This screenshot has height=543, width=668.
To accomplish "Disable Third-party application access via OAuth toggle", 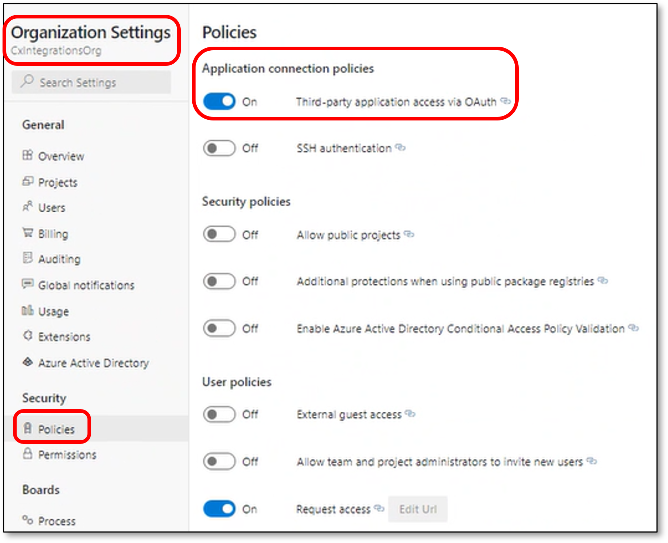I will (219, 102).
